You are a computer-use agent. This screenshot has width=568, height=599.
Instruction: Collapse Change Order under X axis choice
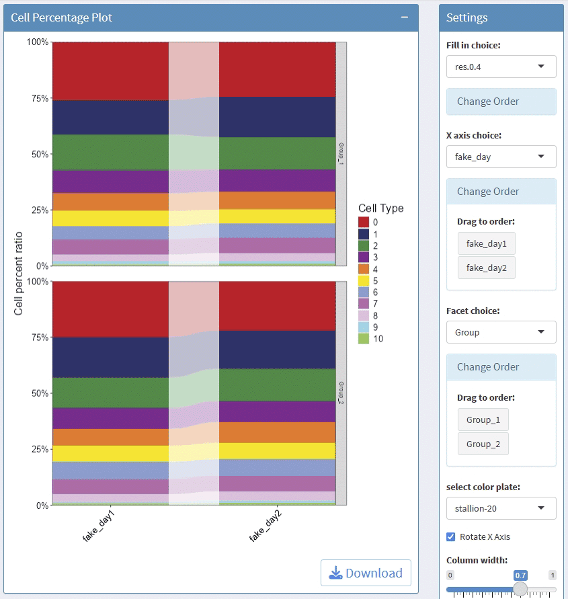[x=488, y=192]
